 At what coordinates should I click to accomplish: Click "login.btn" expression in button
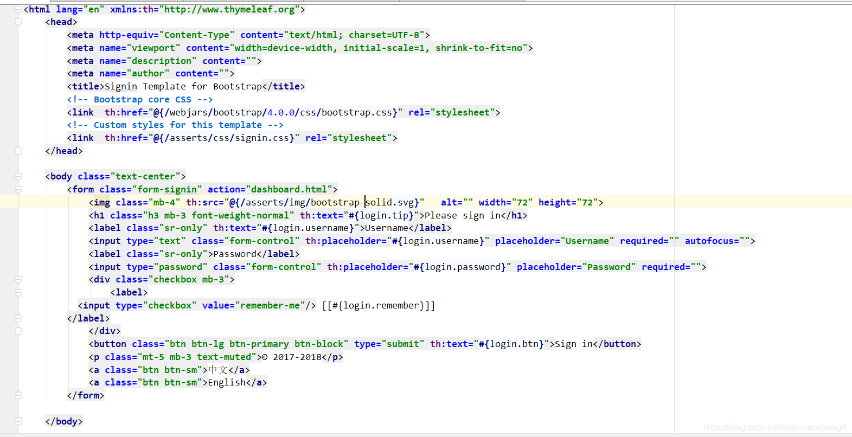pos(514,344)
